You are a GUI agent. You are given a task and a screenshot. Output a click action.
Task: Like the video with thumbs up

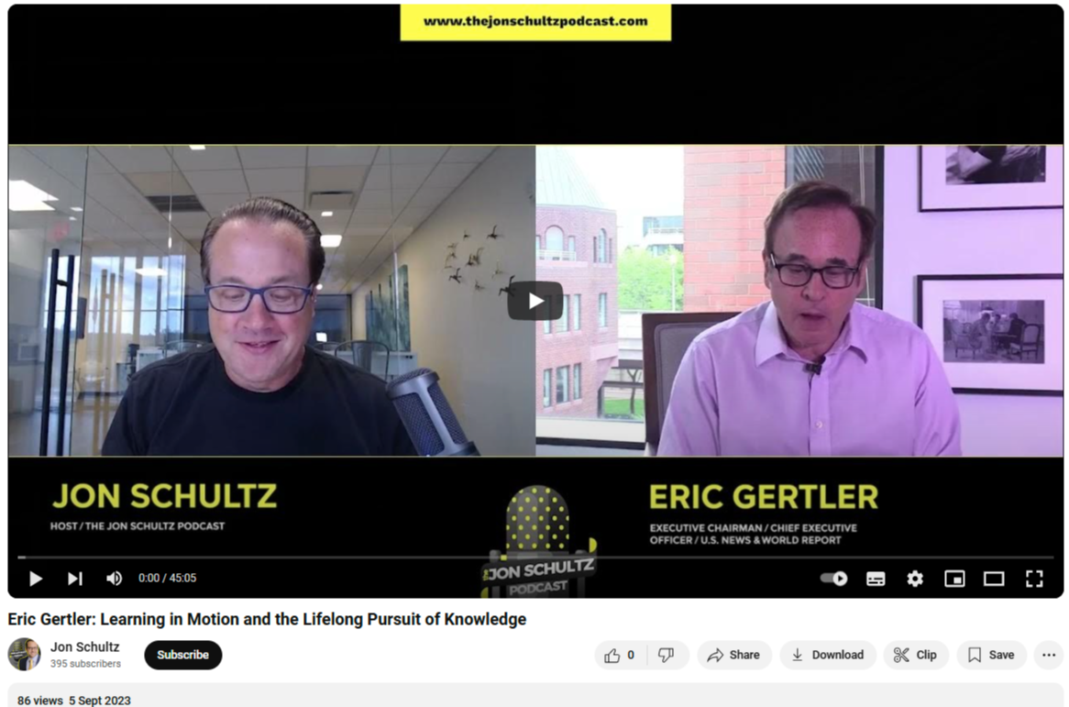620,655
